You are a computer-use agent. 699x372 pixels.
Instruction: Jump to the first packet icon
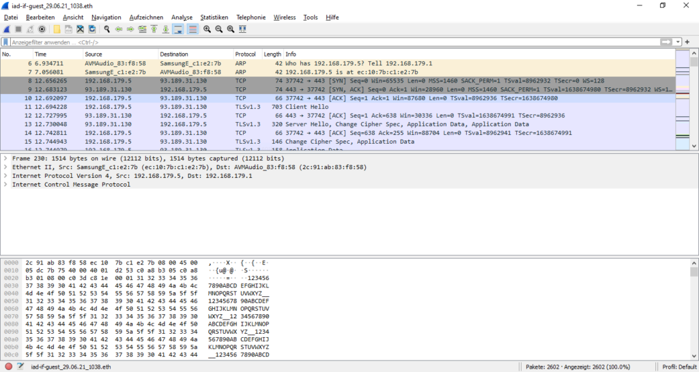(154, 29)
